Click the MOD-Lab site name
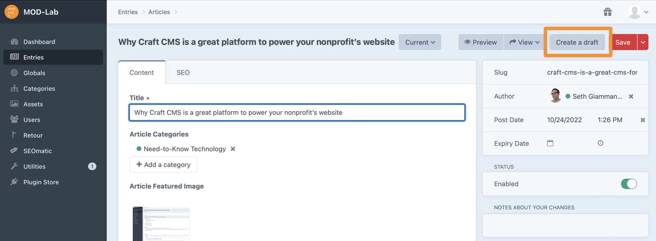Screen dimensions: 656x241 click(41, 12)
